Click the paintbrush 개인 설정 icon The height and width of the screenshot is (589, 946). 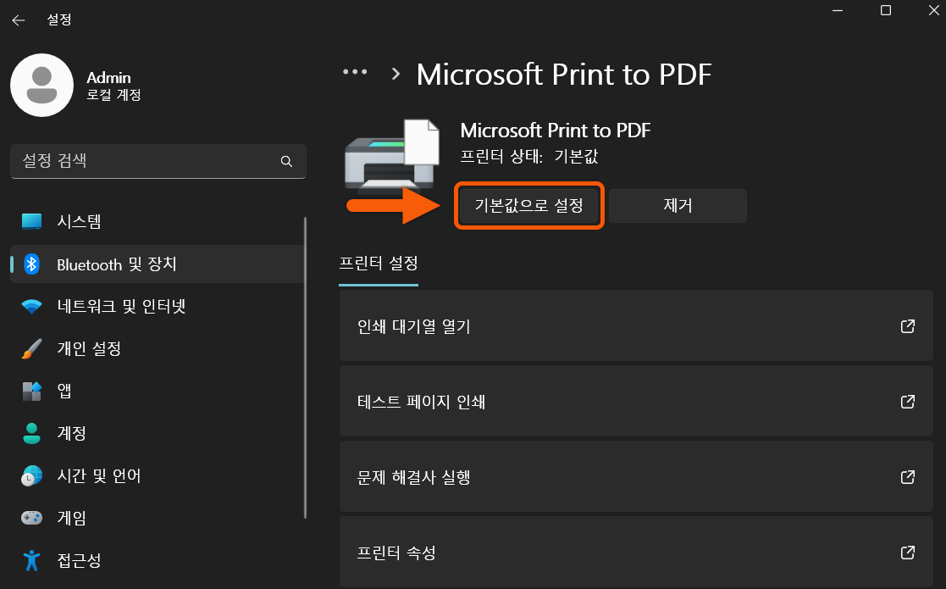point(31,349)
